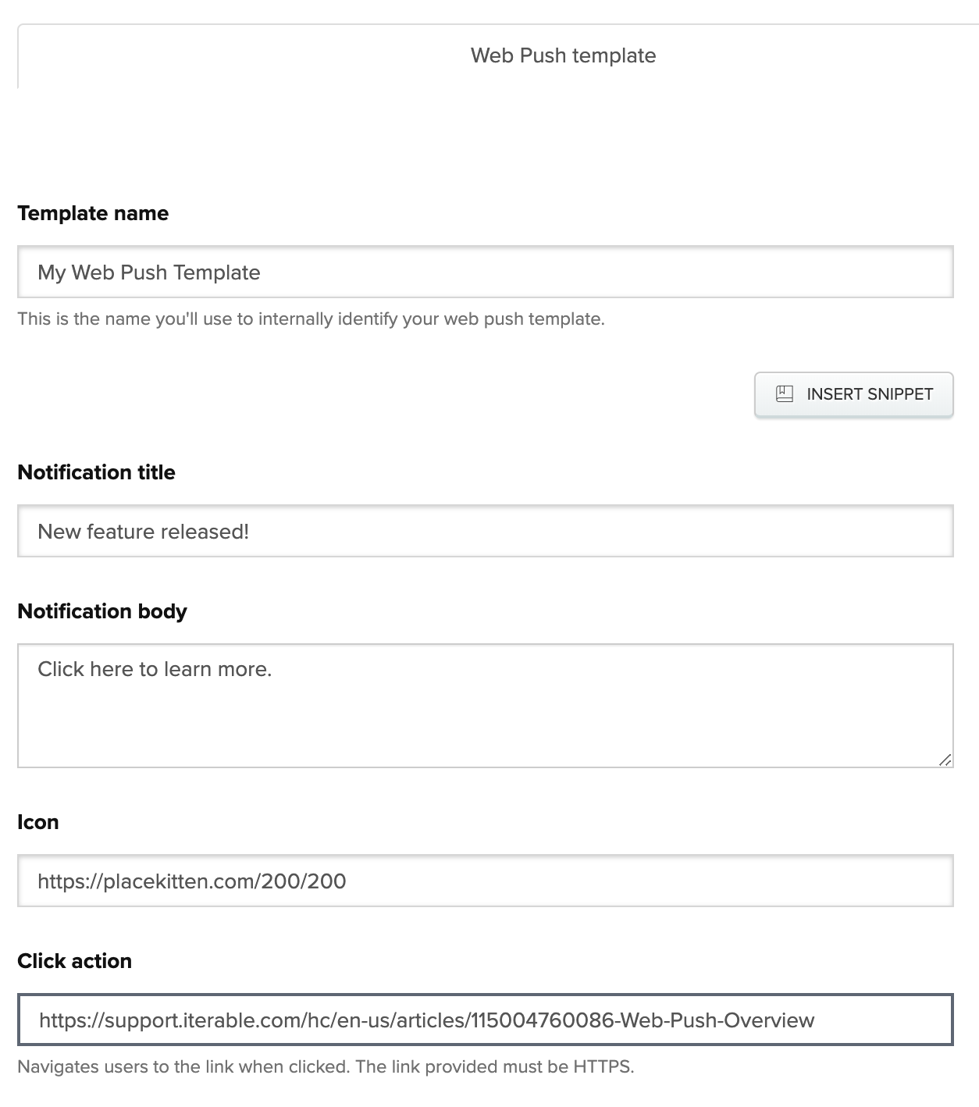Focus the Template name input field

(485, 272)
